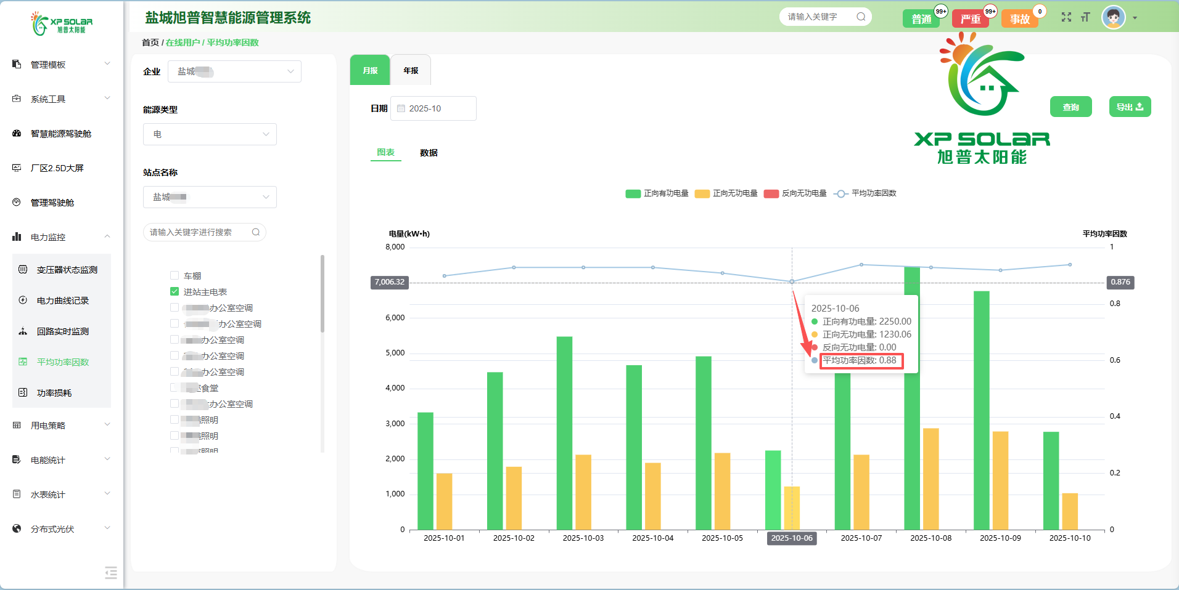This screenshot has width=1179, height=590.
Task: Click the search magnifier icon in header
Action: [861, 17]
